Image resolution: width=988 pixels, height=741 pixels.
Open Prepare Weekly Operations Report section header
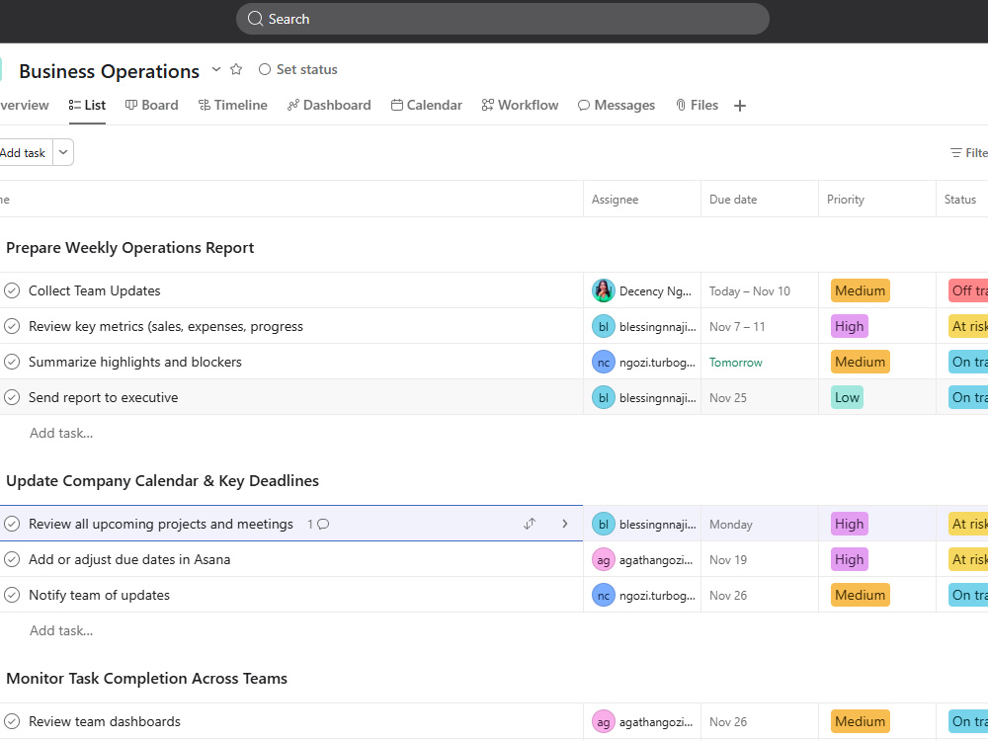coord(129,248)
